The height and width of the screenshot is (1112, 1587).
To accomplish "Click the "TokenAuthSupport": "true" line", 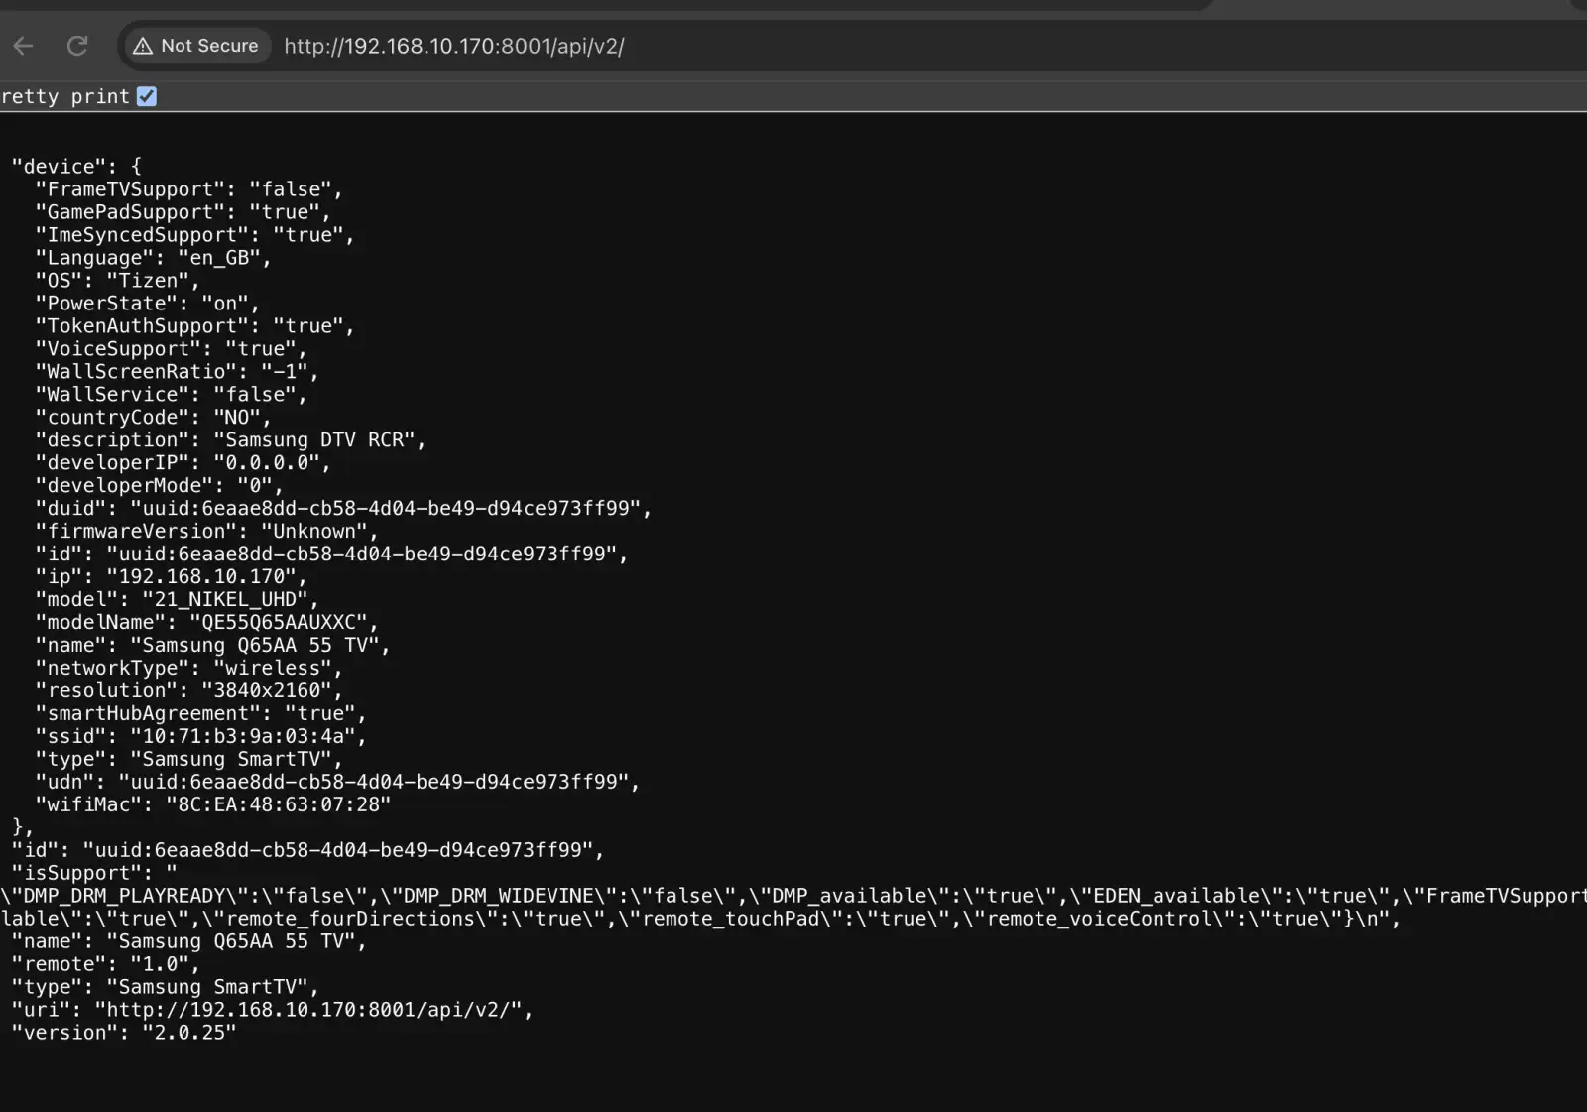I will 195,326.
